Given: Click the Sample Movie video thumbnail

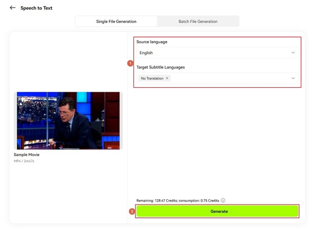Looking at the screenshot, I should point(68,121).
